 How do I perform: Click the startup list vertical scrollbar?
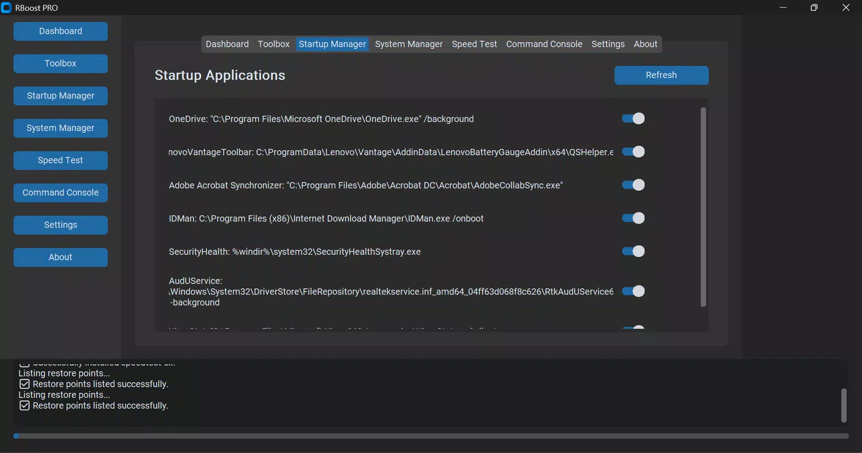(703, 207)
